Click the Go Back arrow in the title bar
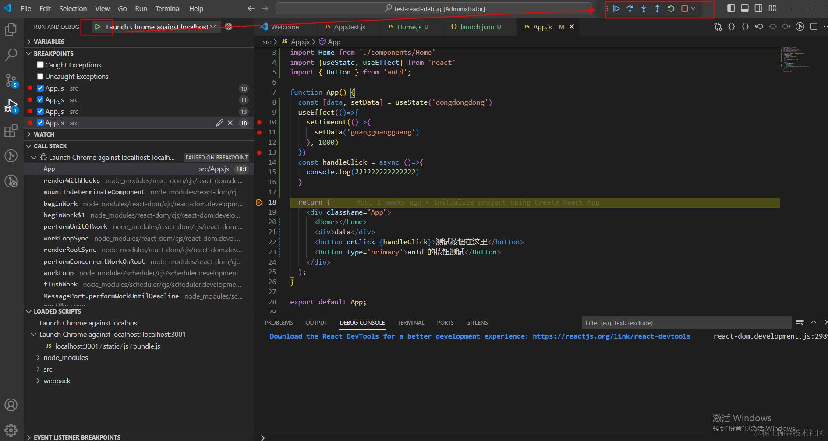The image size is (828, 441). point(251,8)
